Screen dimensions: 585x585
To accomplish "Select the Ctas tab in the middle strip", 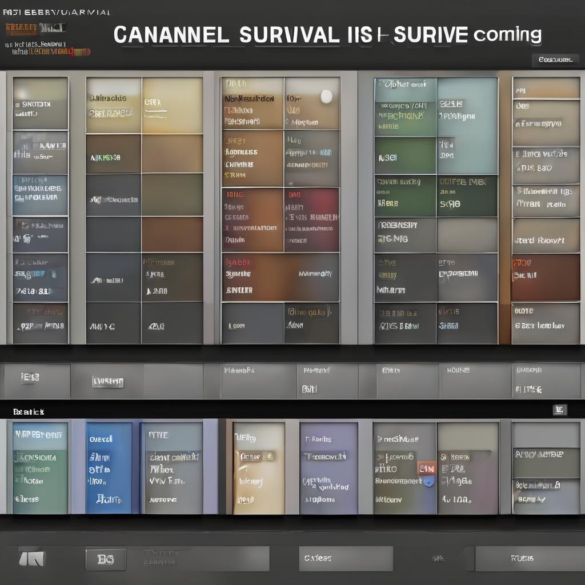I will [391, 370].
